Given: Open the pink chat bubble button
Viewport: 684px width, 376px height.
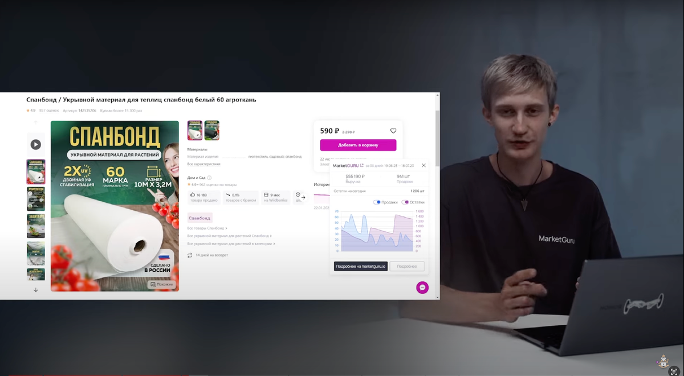Looking at the screenshot, I should coord(422,288).
